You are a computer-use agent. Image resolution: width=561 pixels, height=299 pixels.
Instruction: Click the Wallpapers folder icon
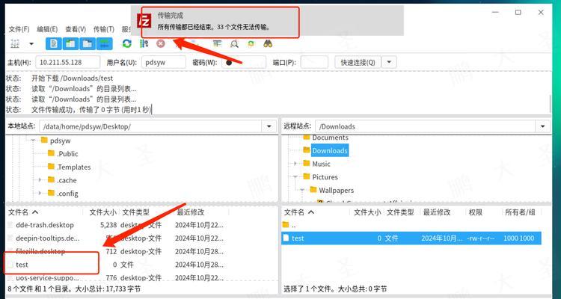[313, 190]
